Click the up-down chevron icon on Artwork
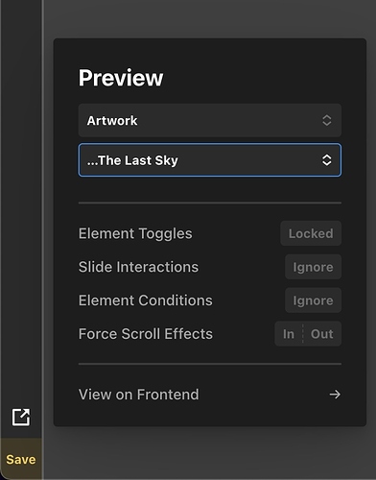The width and height of the screenshot is (376, 480). pyautogui.click(x=326, y=120)
